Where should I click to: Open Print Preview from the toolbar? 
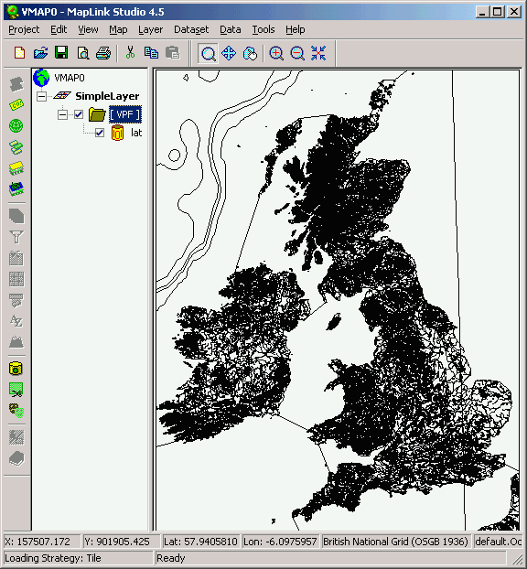coord(83,53)
